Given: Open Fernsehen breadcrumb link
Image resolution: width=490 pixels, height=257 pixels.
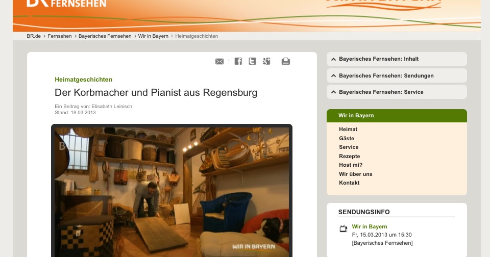Looking at the screenshot, I should (x=60, y=36).
